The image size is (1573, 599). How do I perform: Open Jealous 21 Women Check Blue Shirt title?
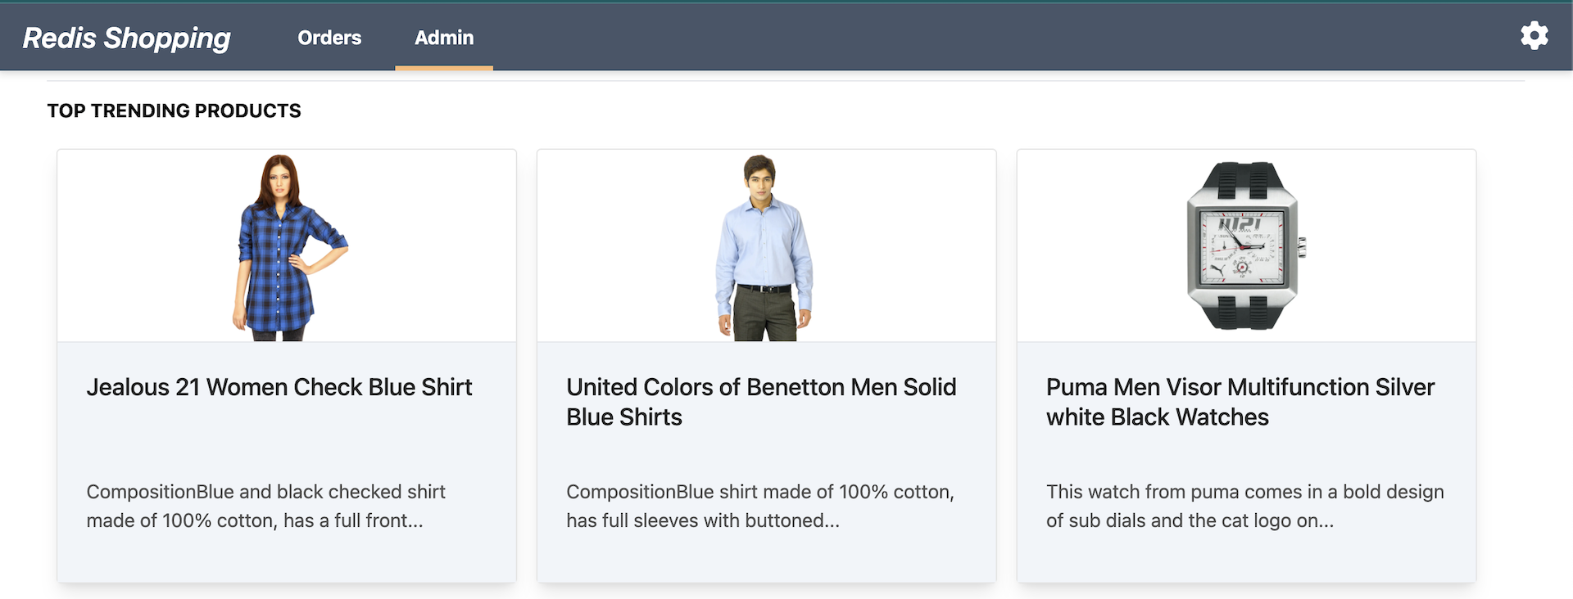tap(279, 387)
